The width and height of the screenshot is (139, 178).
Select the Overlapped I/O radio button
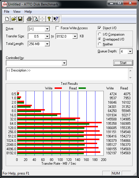pos(99,39)
